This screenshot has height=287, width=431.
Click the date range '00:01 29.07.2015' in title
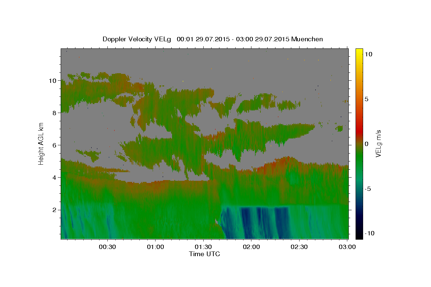click(x=203, y=39)
